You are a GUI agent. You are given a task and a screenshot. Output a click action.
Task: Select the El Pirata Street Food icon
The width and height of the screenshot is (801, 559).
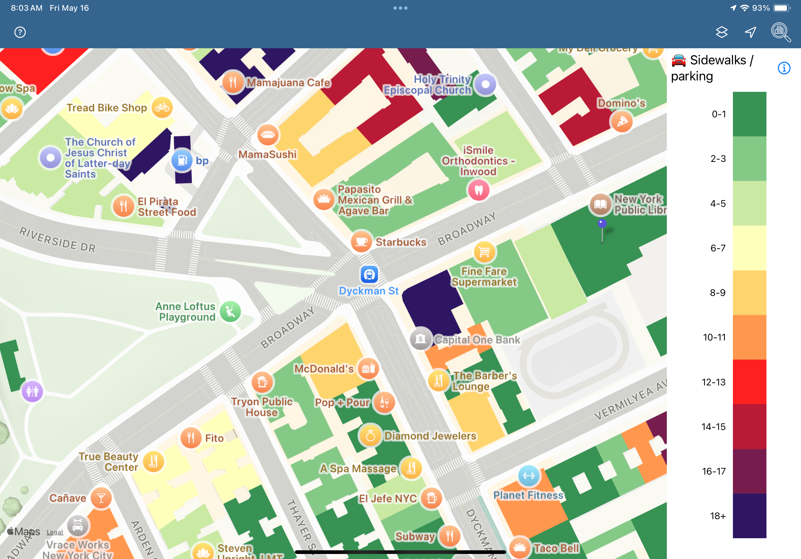click(x=123, y=206)
